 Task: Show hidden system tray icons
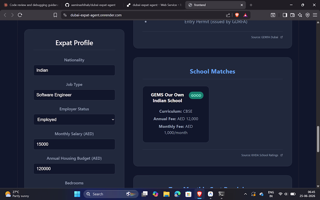click(245, 194)
